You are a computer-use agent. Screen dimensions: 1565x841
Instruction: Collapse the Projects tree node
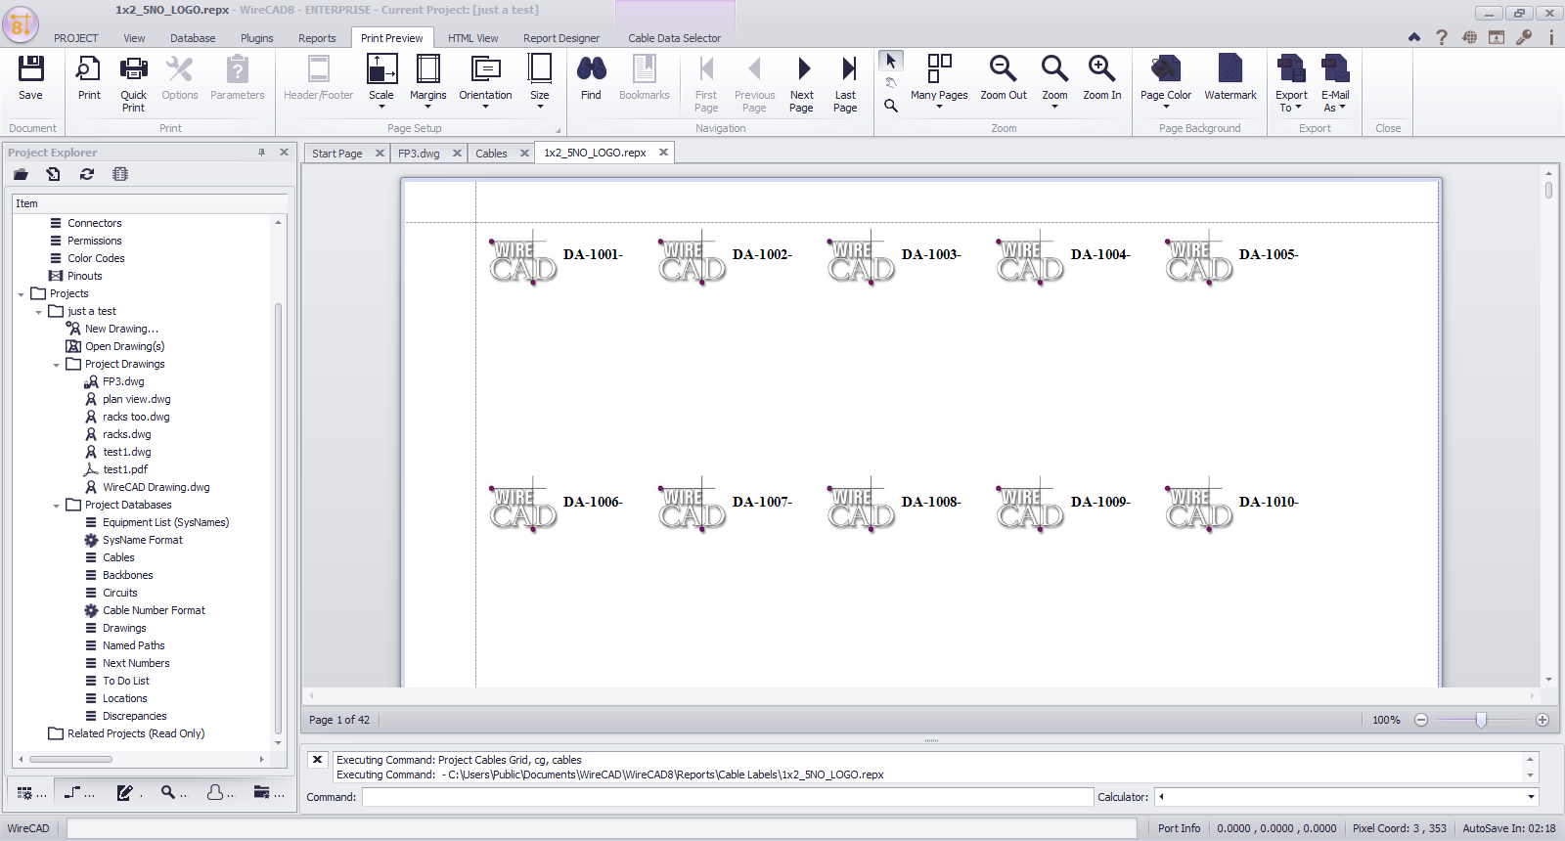[21, 294]
